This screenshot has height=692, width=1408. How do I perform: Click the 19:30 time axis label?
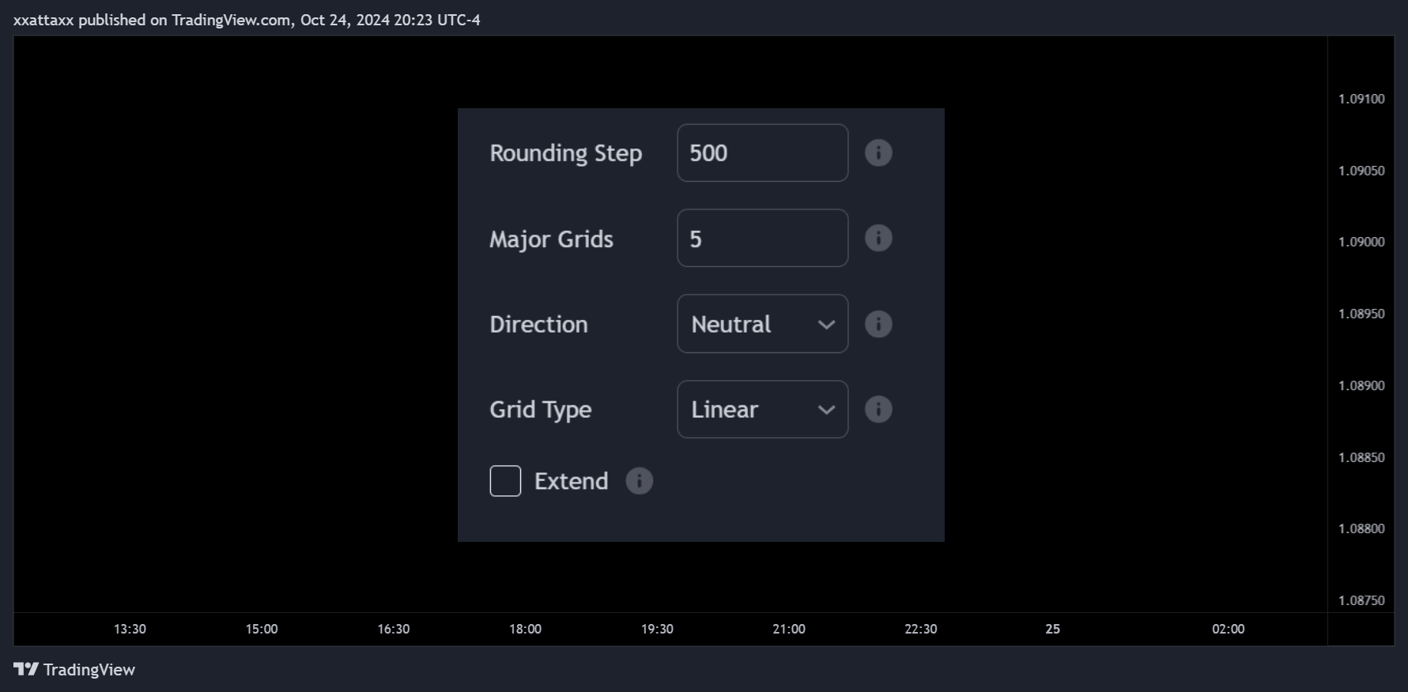tap(657, 629)
